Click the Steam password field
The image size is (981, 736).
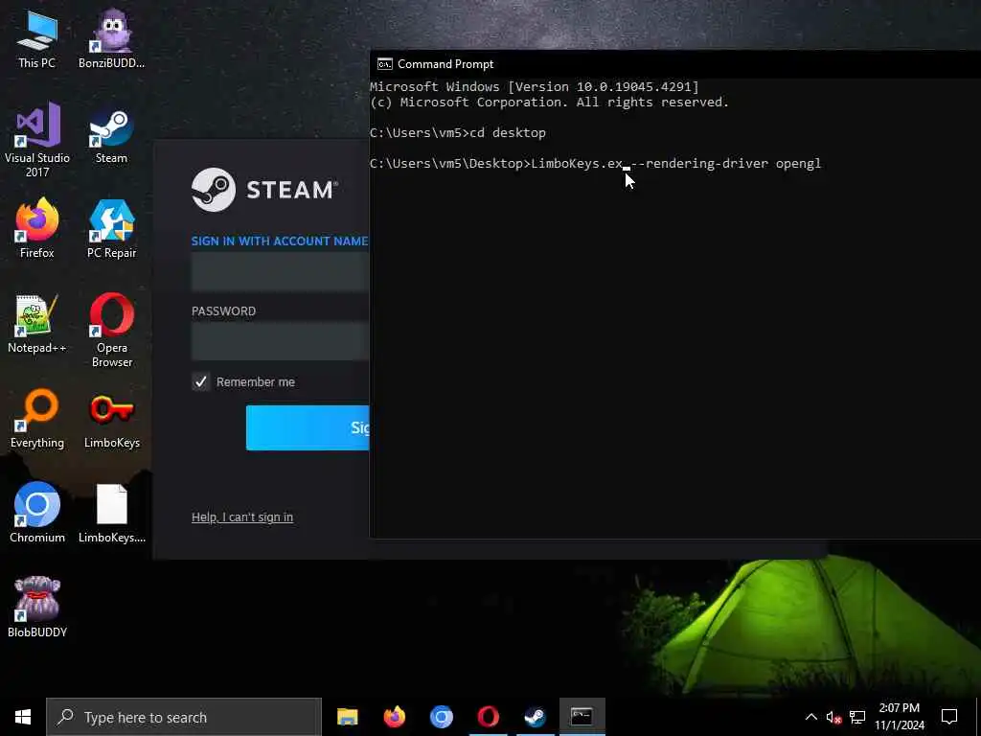click(281, 341)
